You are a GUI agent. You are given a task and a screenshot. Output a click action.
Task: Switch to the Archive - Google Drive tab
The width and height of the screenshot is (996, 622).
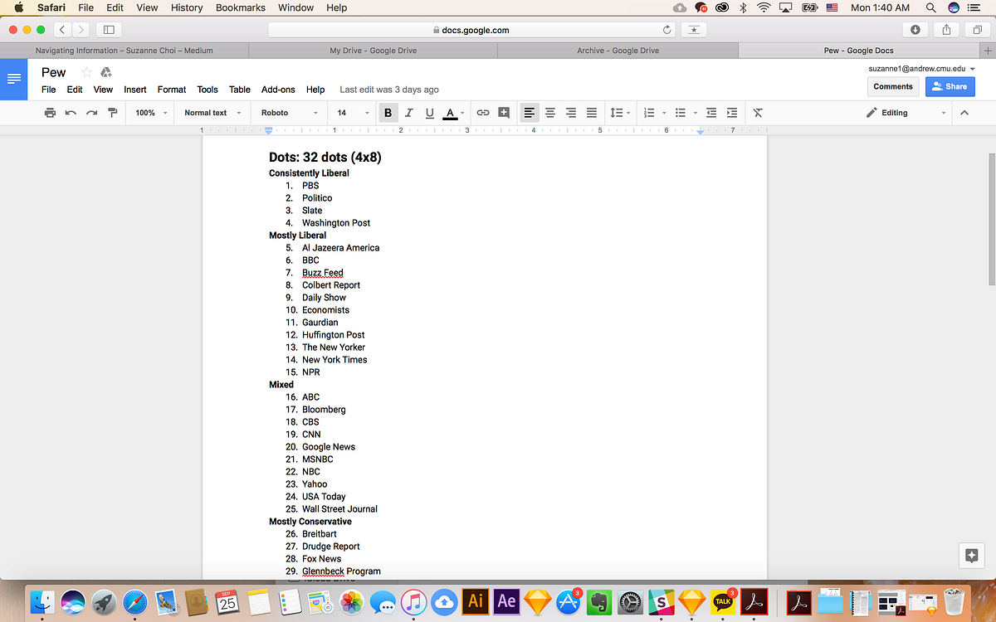pos(618,51)
